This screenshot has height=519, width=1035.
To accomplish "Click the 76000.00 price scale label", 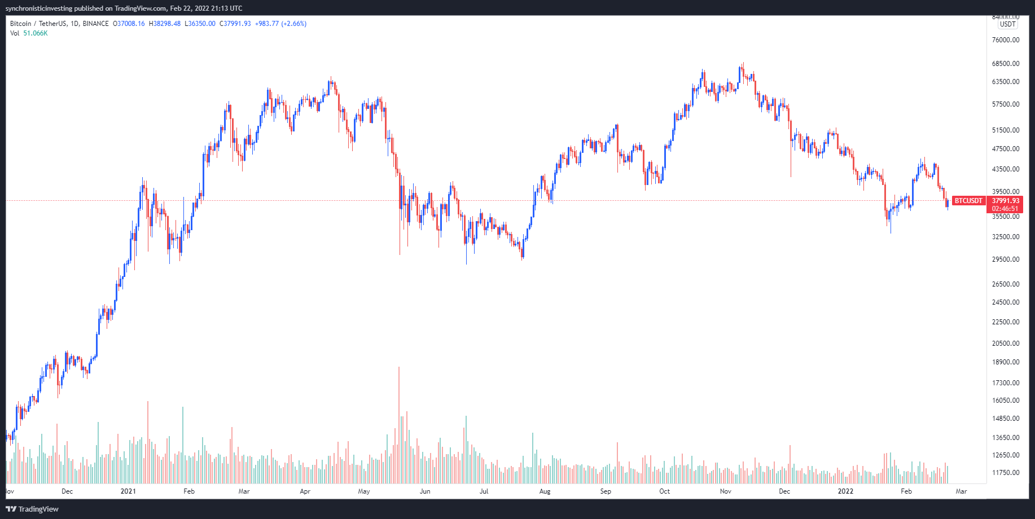I will [x=1006, y=40].
